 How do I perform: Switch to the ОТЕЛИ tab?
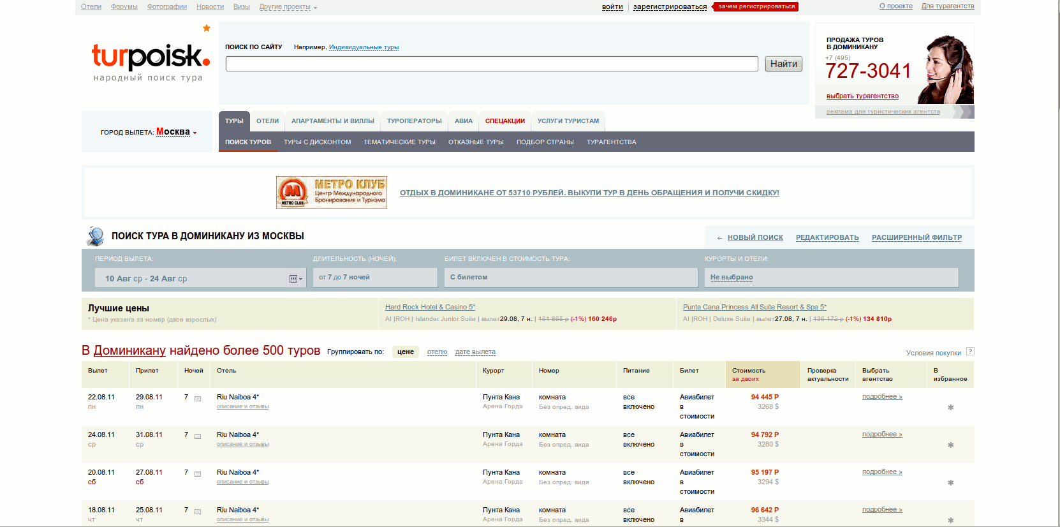(268, 121)
